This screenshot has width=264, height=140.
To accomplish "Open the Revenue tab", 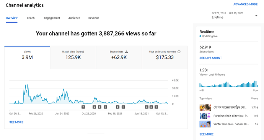I will click(x=94, y=18).
